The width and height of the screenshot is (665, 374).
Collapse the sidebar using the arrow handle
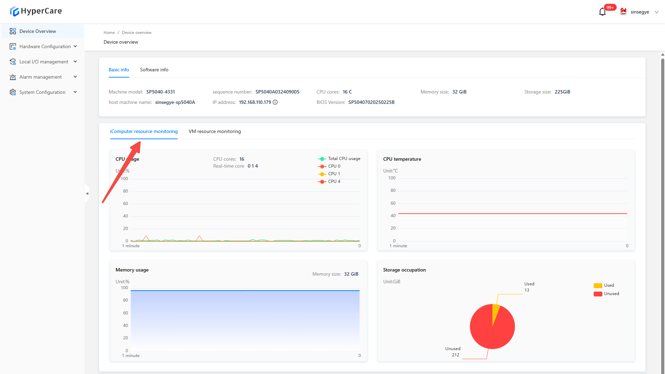[x=87, y=194]
